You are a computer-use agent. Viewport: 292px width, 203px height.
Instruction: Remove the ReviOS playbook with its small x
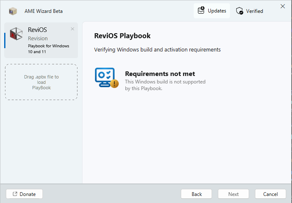[72, 29]
